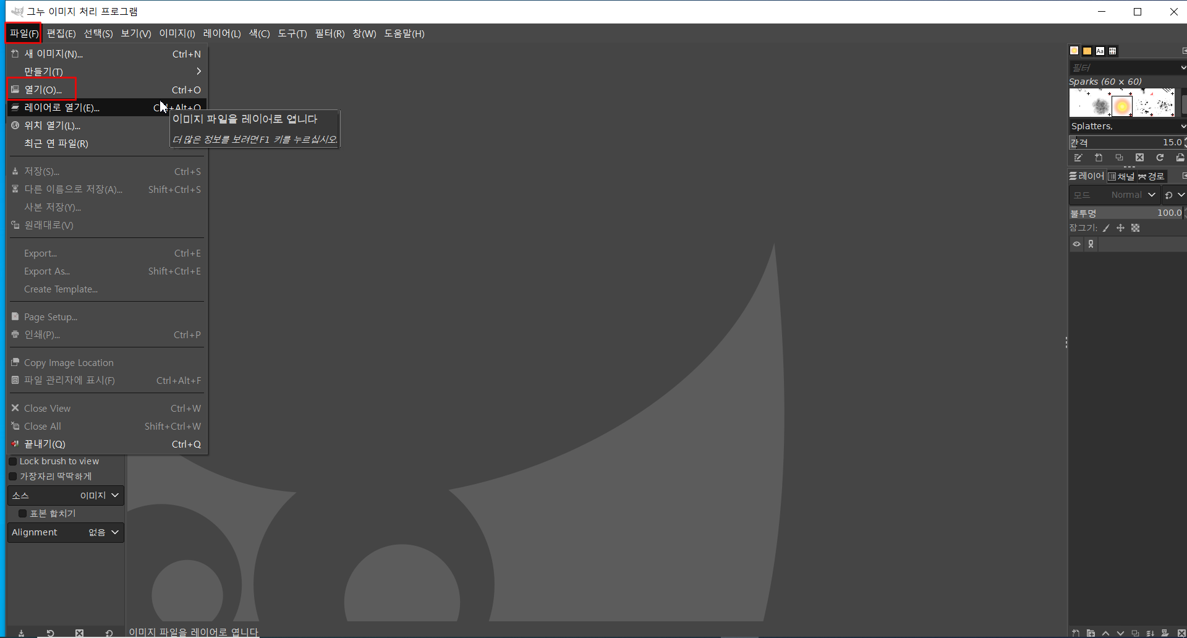Click the Reset to defaults icon in tool options
This screenshot has width=1187, height=638.
pos(109,633)
